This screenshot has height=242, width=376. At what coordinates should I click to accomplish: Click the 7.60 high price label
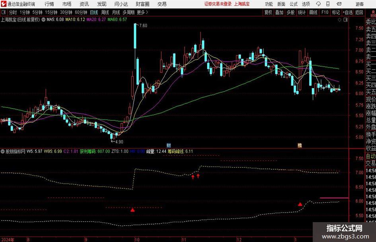click(143, 25)
